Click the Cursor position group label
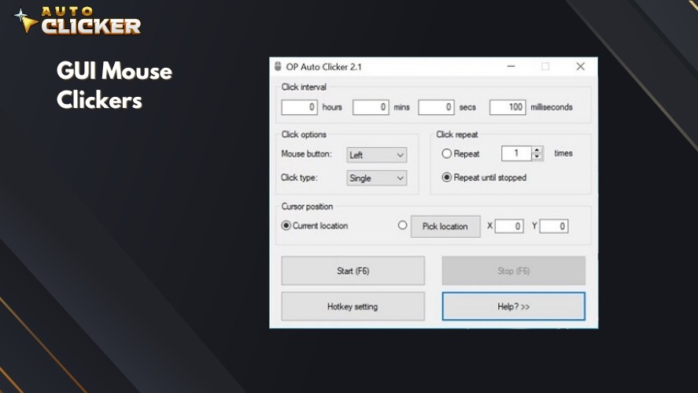This screenshot has height=393, width=698. (307, 206)
